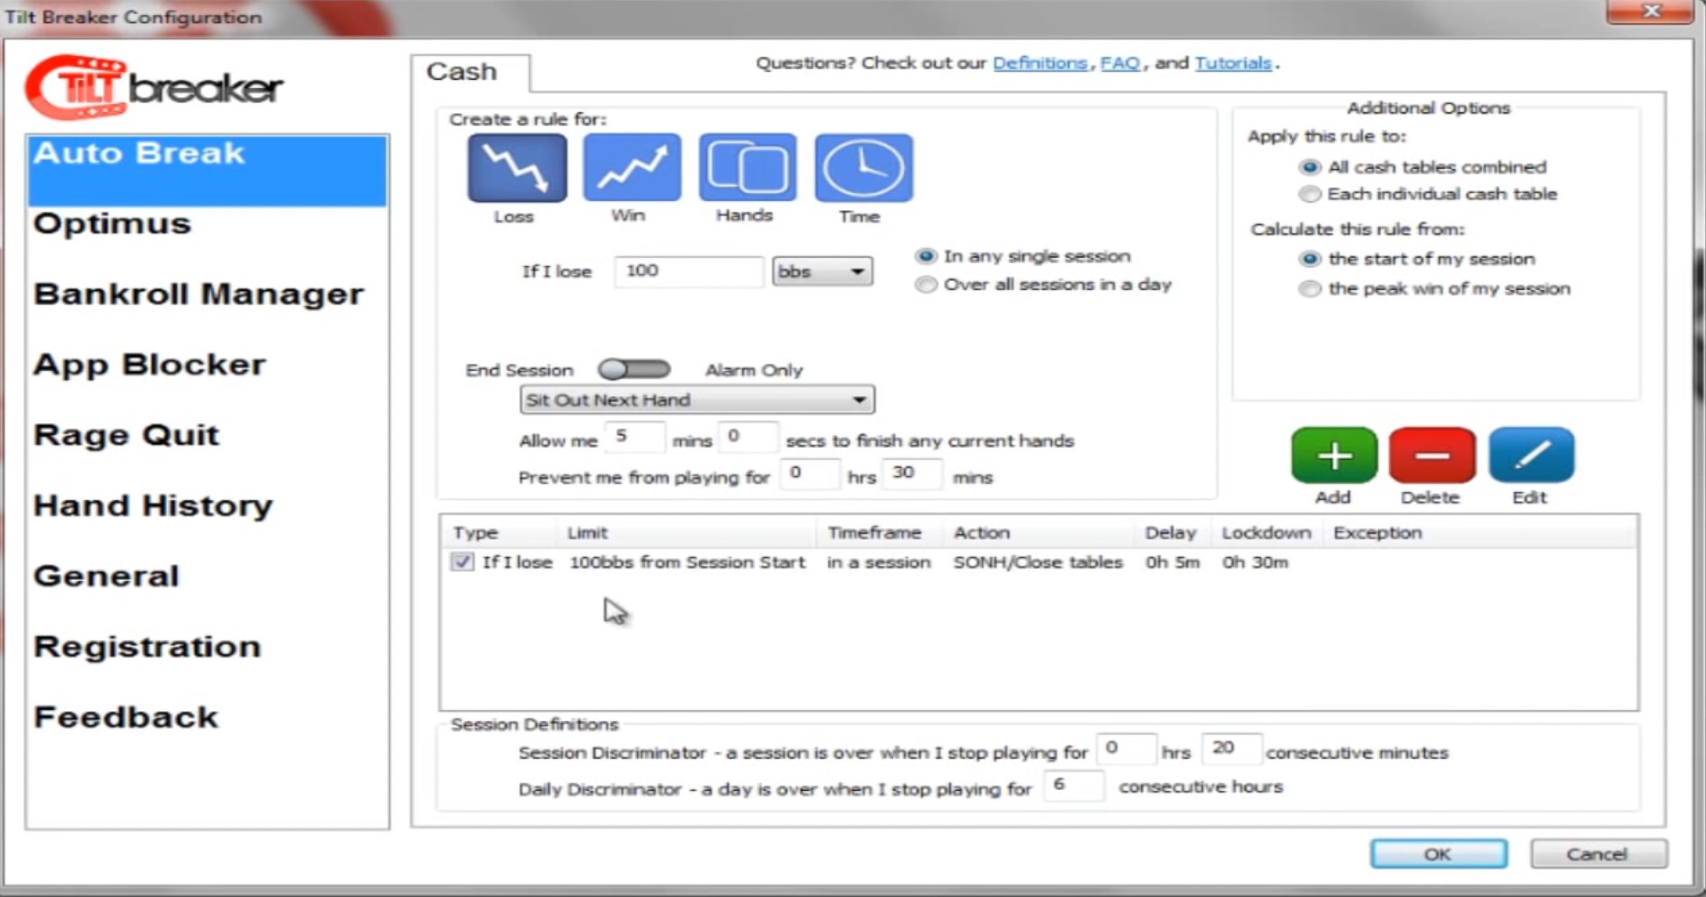
Task: Click the 'Allow me' mins field
Action: (635, 437)
